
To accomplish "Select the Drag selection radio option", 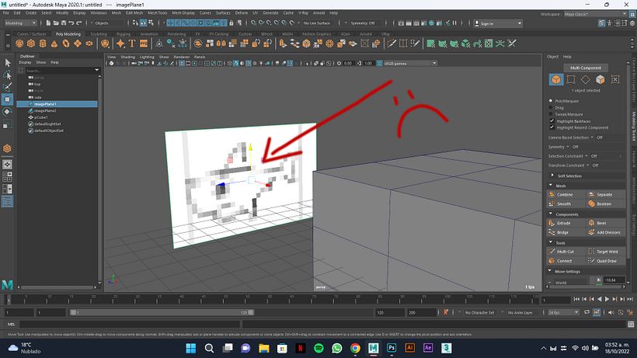I will pos(552,107).
